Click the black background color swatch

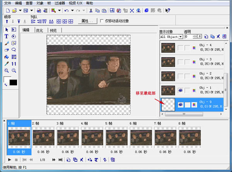(13, 83)
